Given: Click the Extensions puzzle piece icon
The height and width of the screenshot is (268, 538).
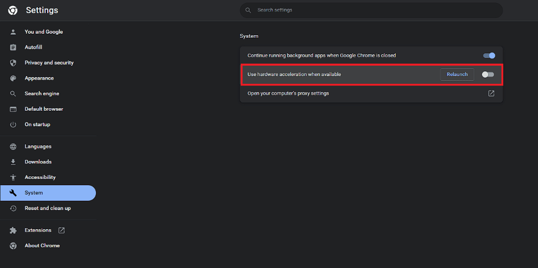Looking at the screenshot, I should (13, 230).
